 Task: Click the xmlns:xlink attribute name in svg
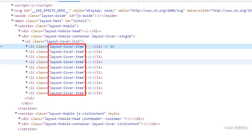click(x=198, y=11)
